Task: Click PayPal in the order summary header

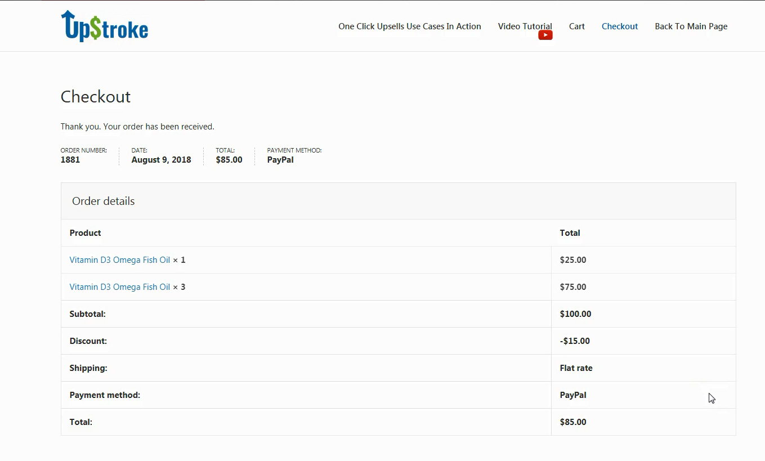Action: coord(280,160)
